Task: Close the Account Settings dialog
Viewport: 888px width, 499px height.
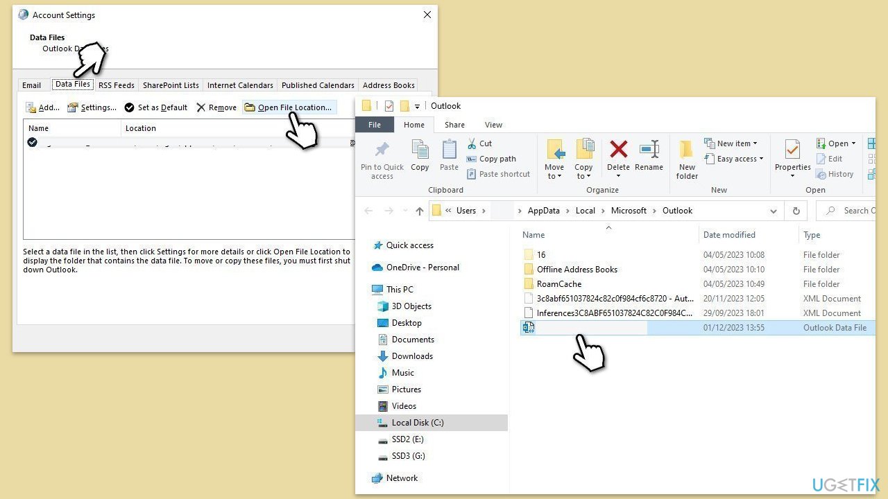Action: tap(427, 15)
